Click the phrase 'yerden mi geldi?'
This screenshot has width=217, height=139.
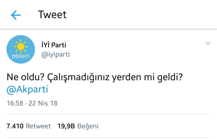point(147,77)
